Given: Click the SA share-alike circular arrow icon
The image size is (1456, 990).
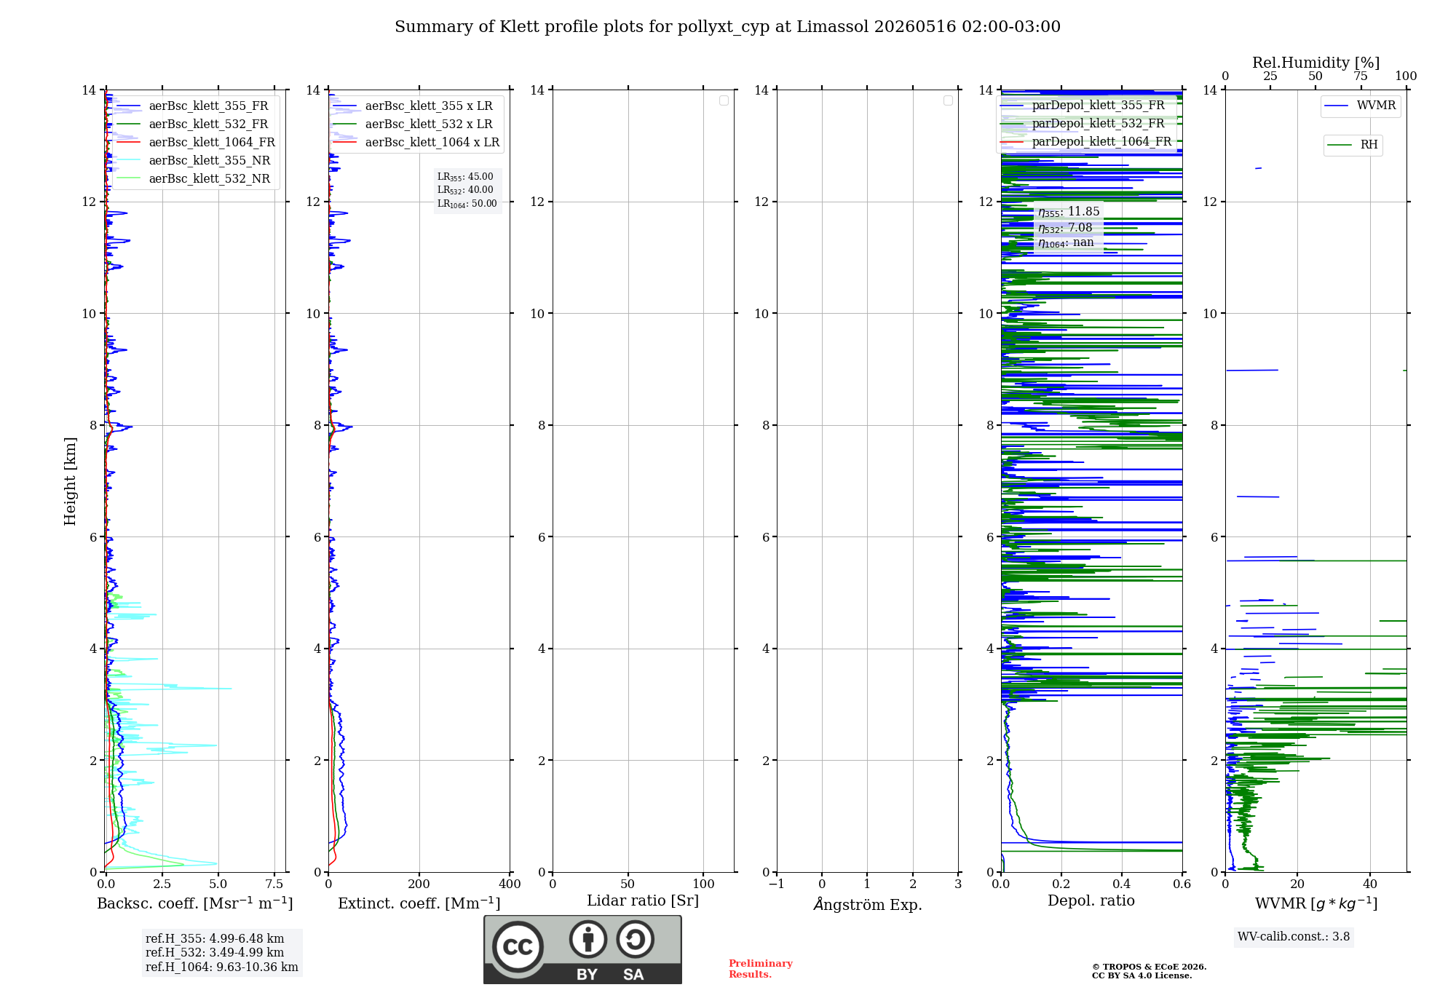Looking at the screenshot, I should [635, 939].
